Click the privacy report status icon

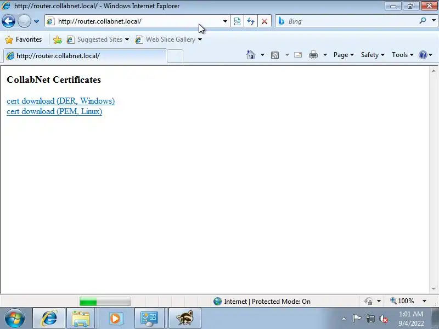368,301
